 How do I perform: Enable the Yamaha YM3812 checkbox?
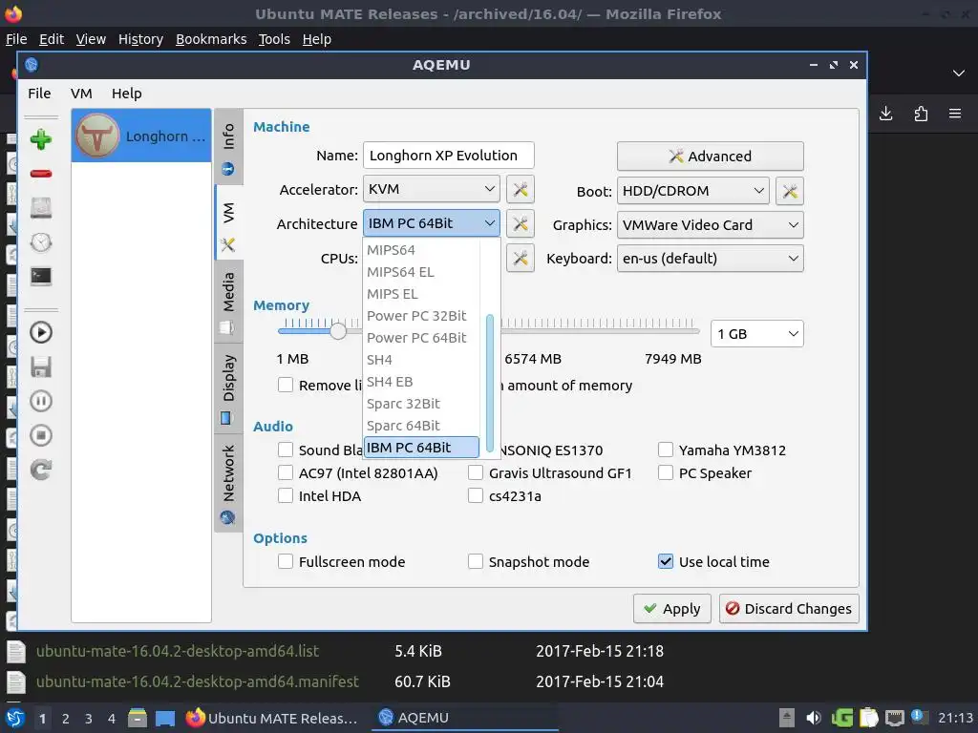(x=666, y=450)
